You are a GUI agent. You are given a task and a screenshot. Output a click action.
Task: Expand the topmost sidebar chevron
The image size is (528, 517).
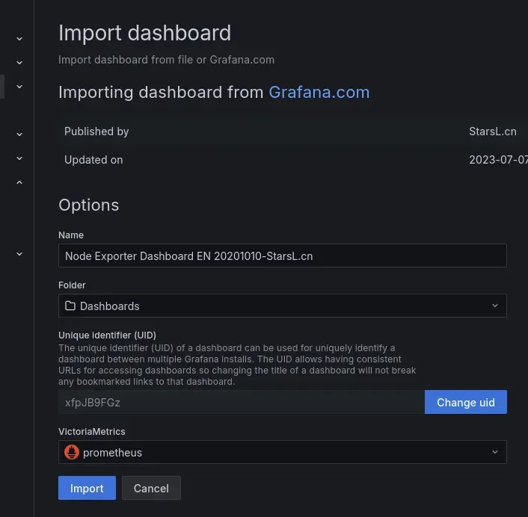pos(19,39)
